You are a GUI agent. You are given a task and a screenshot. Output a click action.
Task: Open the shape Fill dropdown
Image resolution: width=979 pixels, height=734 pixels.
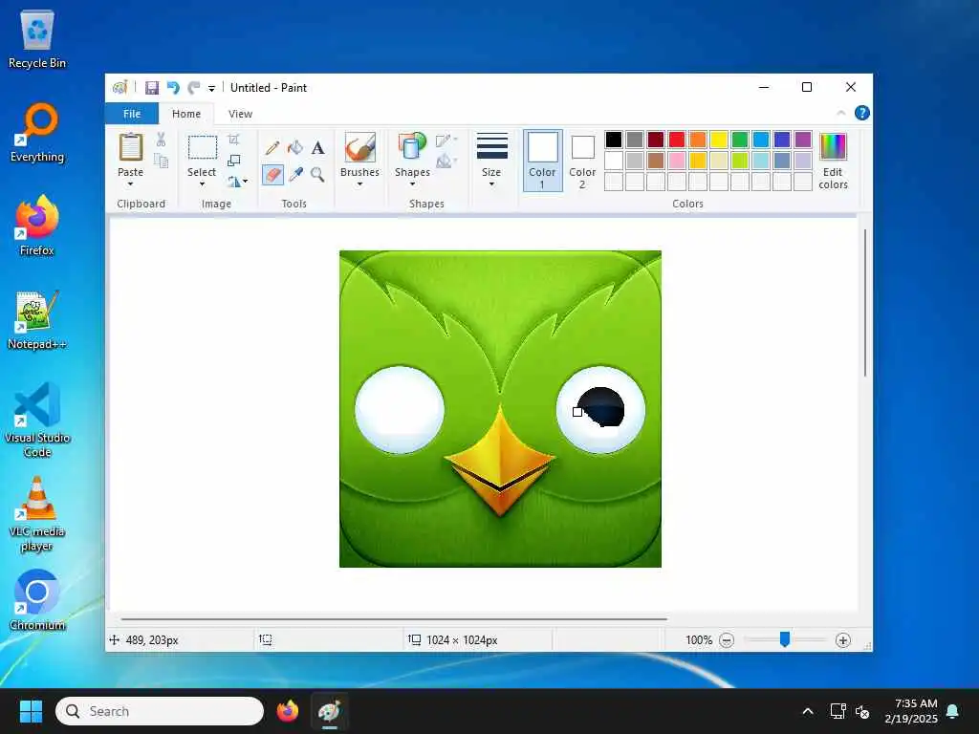click(446, 162)
